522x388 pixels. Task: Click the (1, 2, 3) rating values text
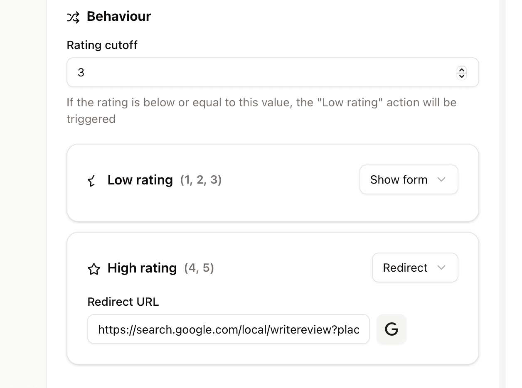pos(201,180)
